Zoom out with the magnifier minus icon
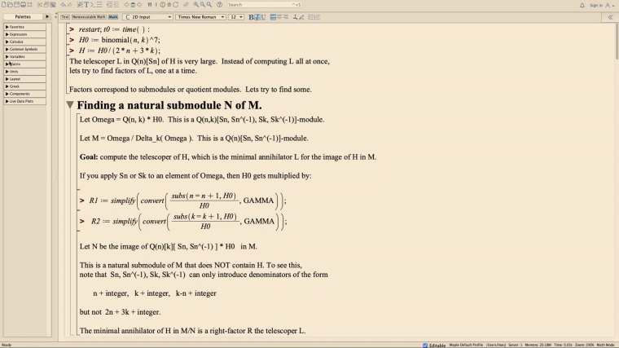The width and height of the screenshot is (619, 348). click(203, 5)
